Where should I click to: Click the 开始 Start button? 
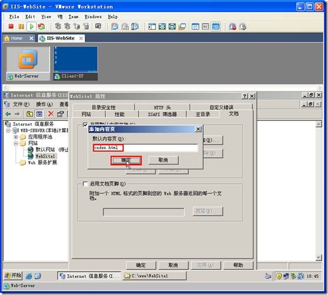pyautogui.click(x=13, y=276)
